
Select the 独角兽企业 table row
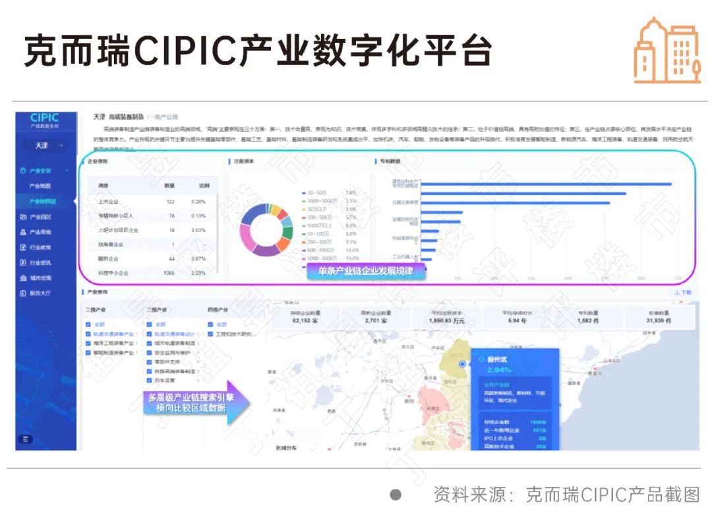tap(152, 244)
